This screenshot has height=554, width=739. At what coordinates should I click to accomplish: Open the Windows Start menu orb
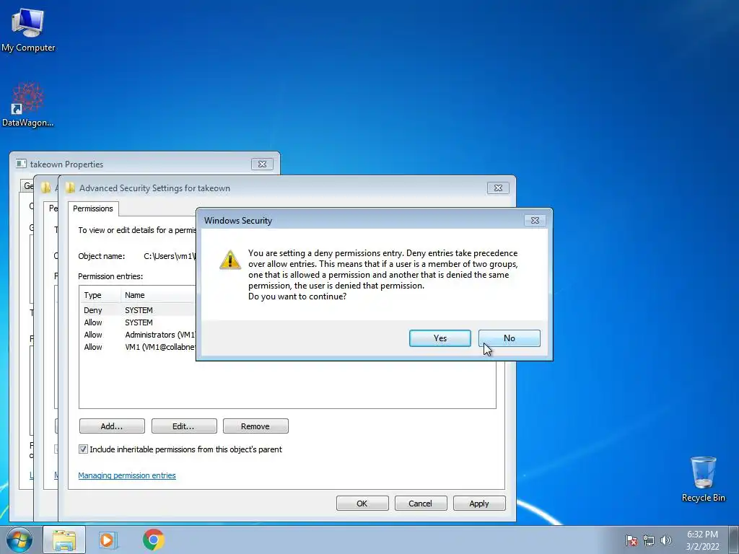click(19, 540)
